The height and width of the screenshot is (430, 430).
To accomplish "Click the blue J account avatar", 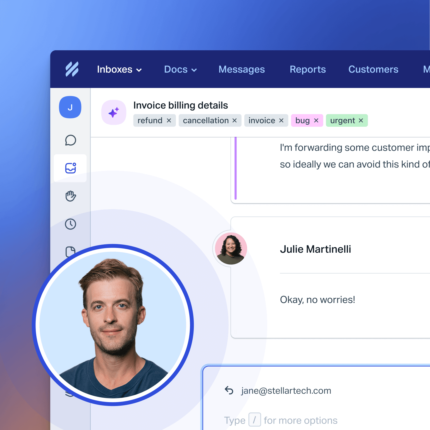I will tap(70, 107).
